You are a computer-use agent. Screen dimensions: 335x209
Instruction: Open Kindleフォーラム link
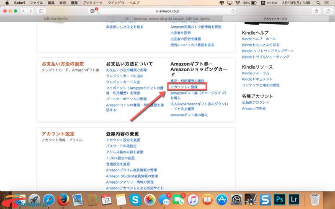255,73
